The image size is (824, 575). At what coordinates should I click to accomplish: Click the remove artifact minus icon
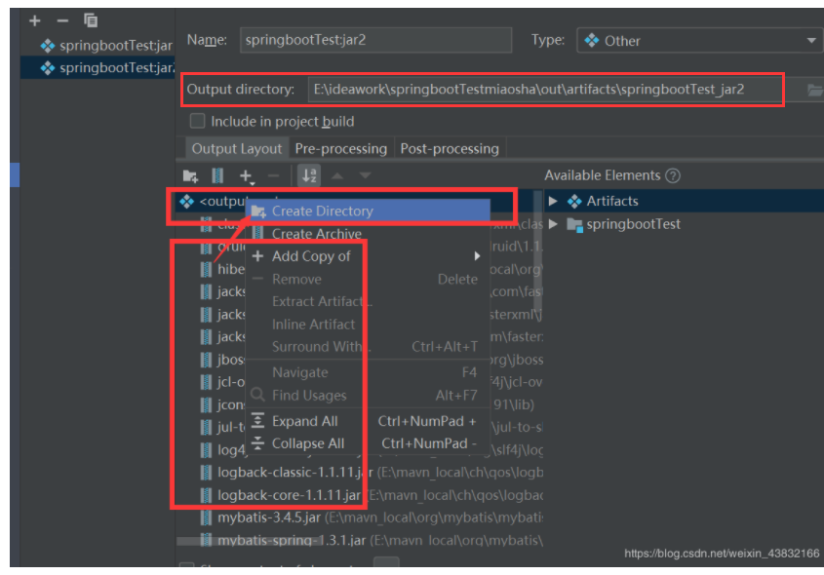pyautogui.click(x=62, y=19)
